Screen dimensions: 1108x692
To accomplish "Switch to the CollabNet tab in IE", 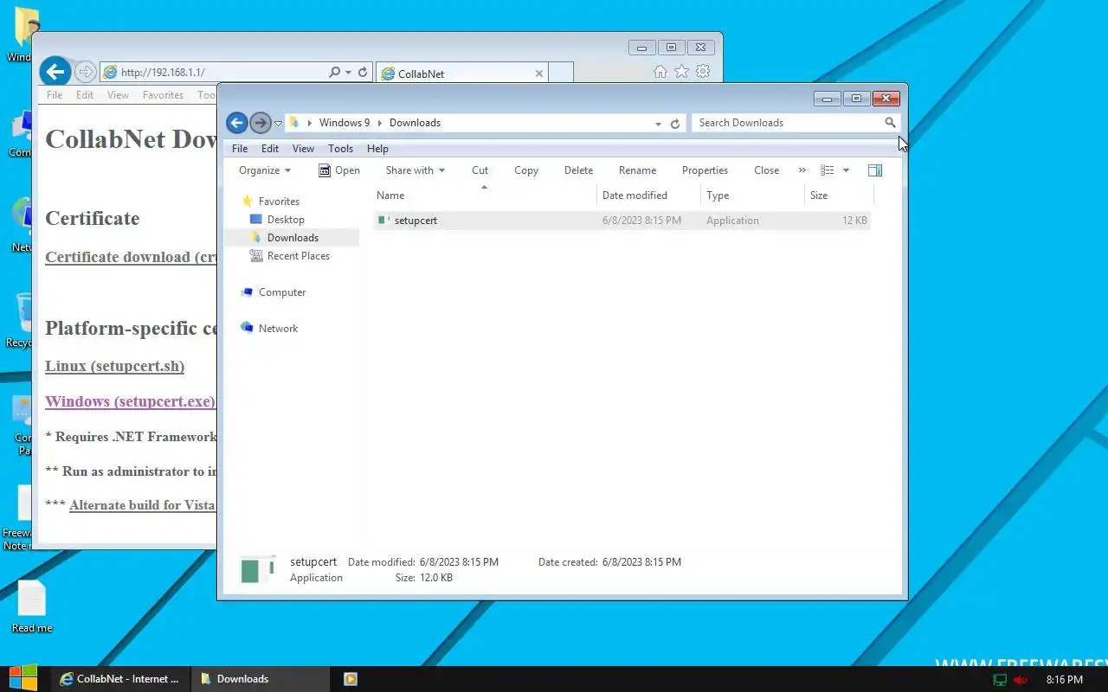I will (462, 74).
